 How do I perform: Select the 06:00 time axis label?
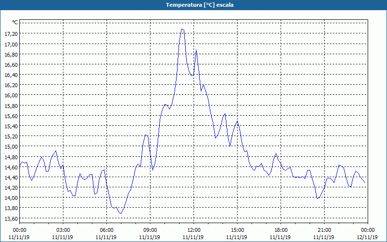tap(106, 230)
